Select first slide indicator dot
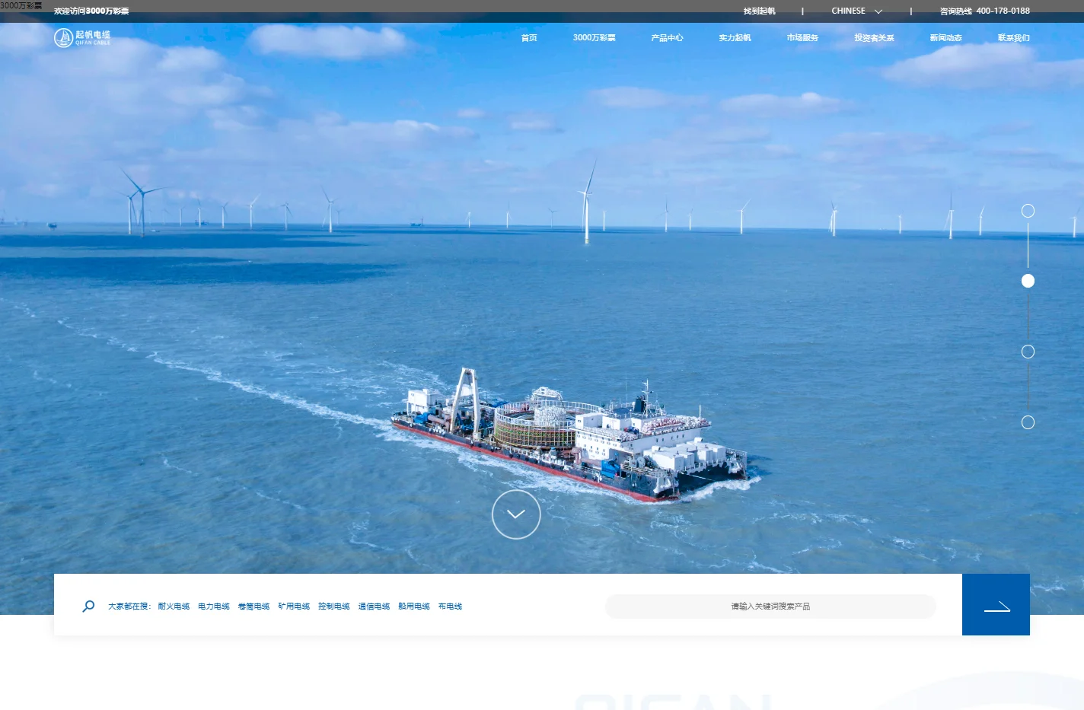Screen dimensions: 1084x710 [x=1028, y=211]
